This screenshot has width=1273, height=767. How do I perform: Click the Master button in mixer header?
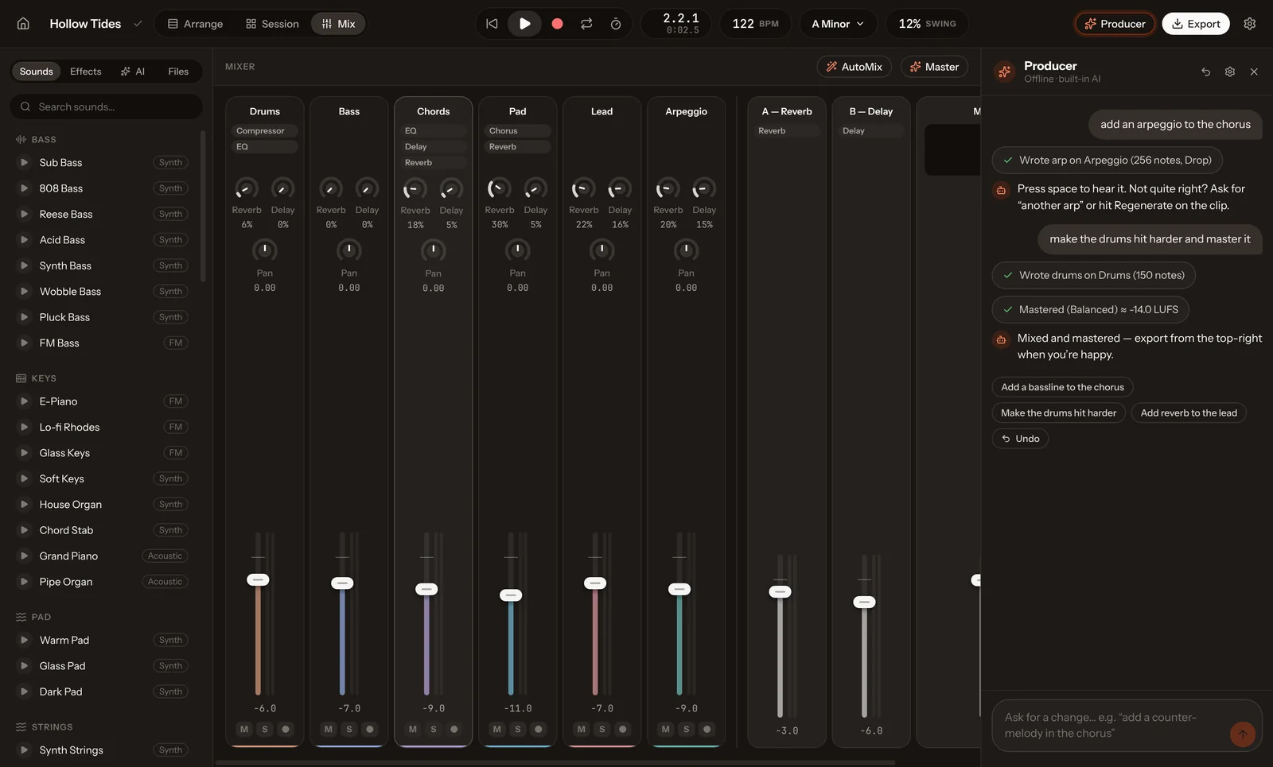pos(935,67)
